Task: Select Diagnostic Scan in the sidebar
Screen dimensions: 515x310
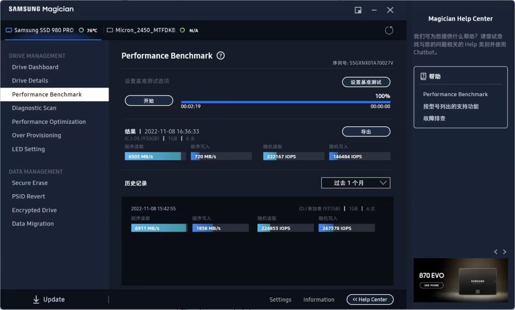Action: tap(34, 108)
